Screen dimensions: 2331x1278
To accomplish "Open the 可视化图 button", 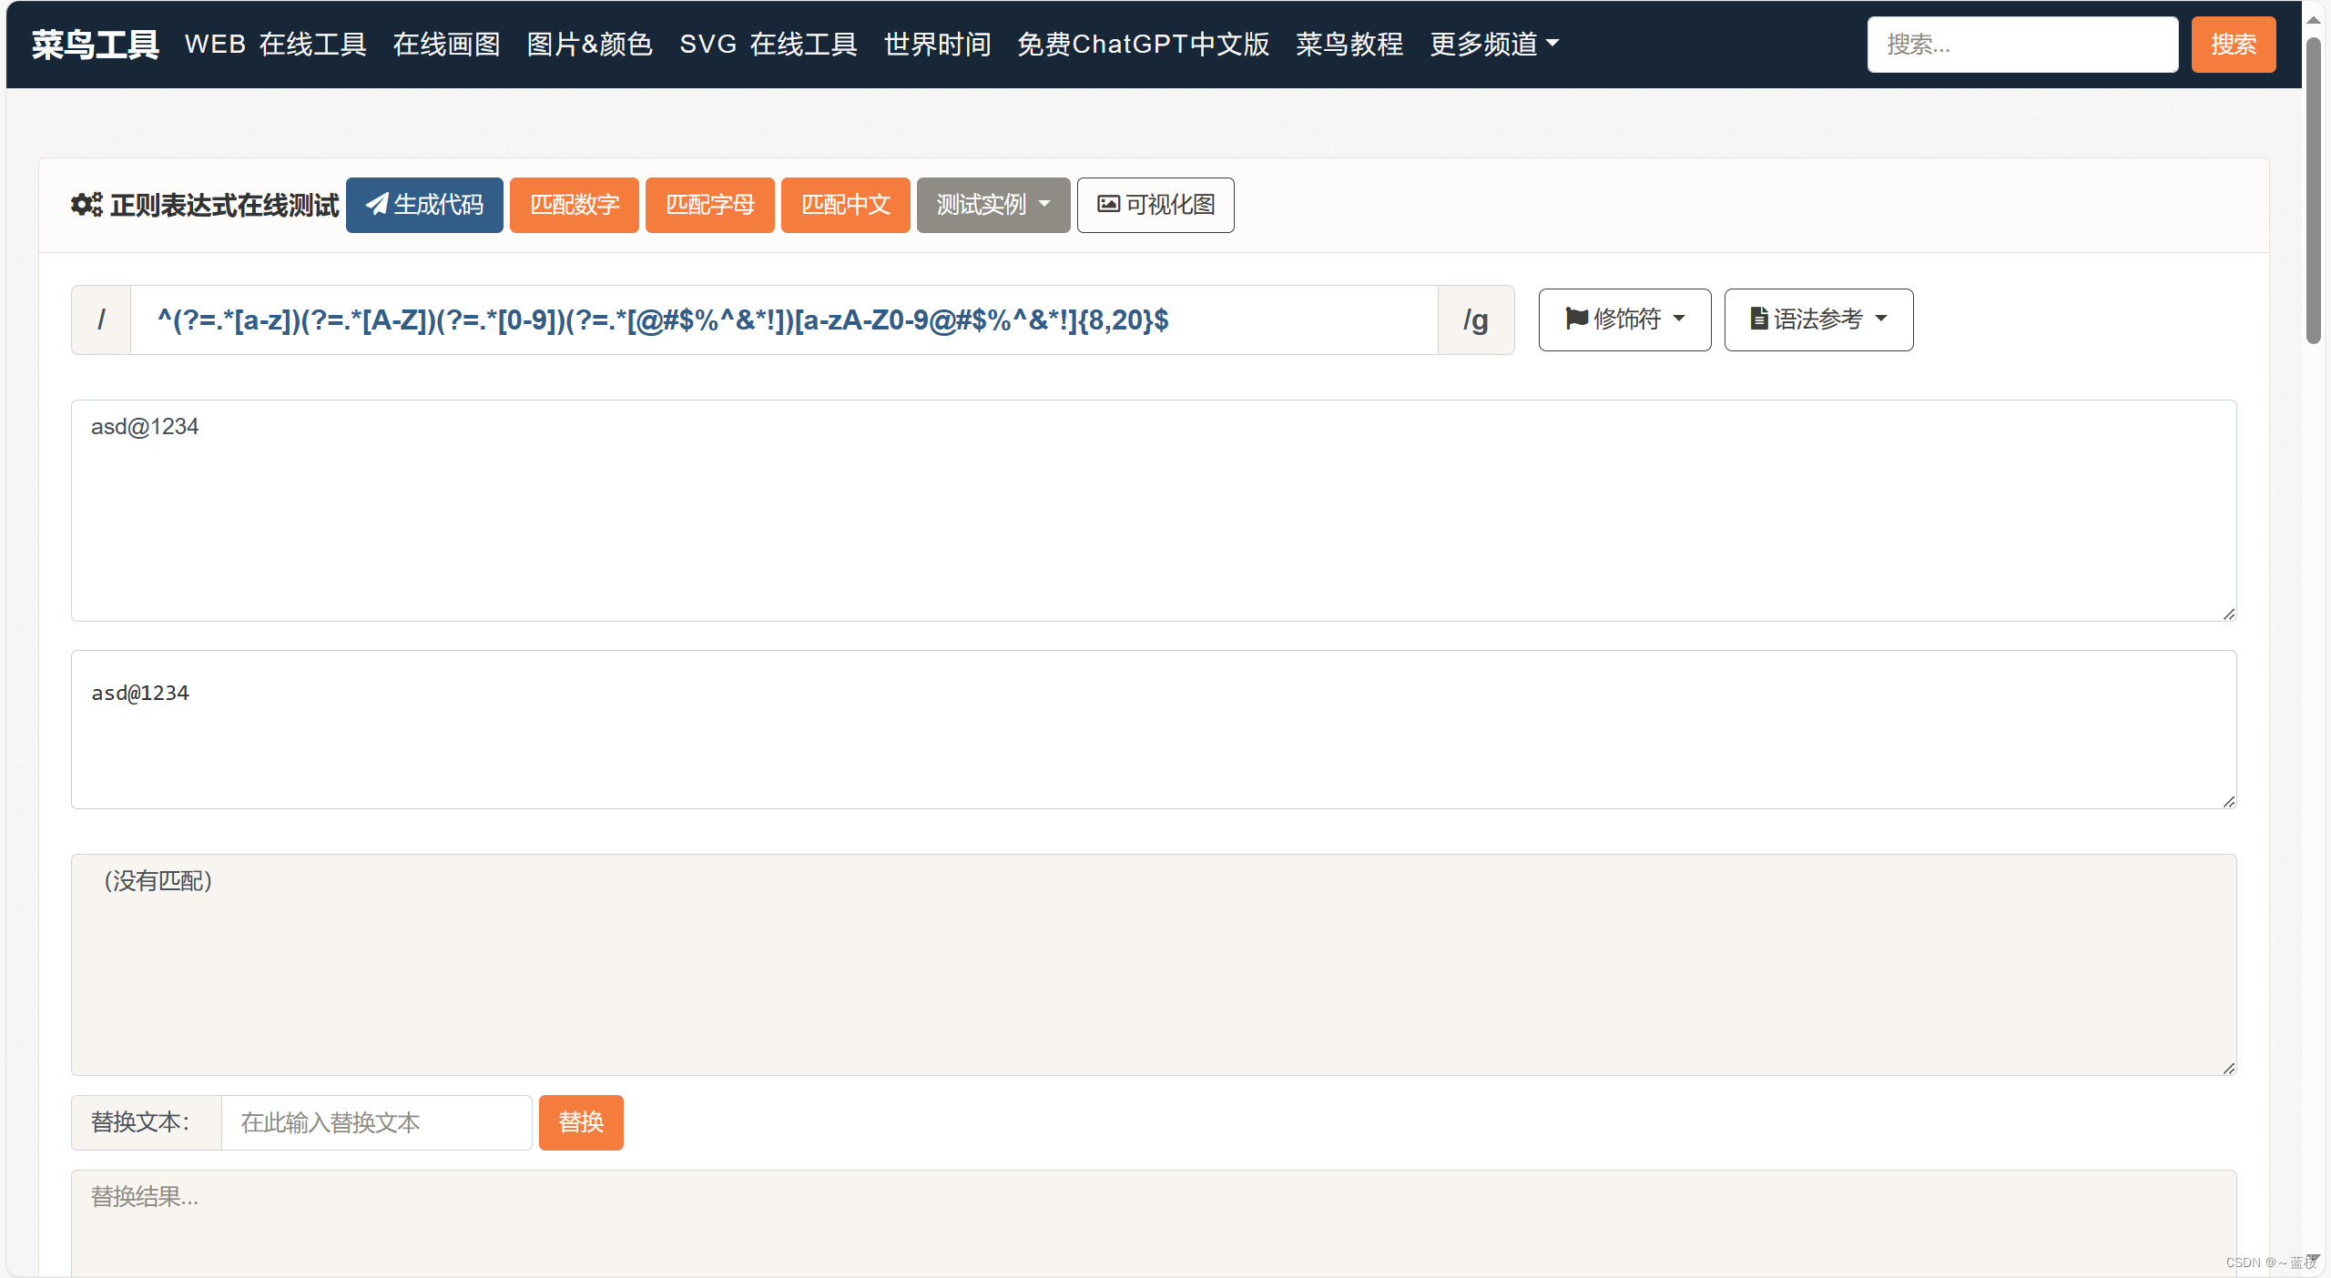I will point(1155,205).
